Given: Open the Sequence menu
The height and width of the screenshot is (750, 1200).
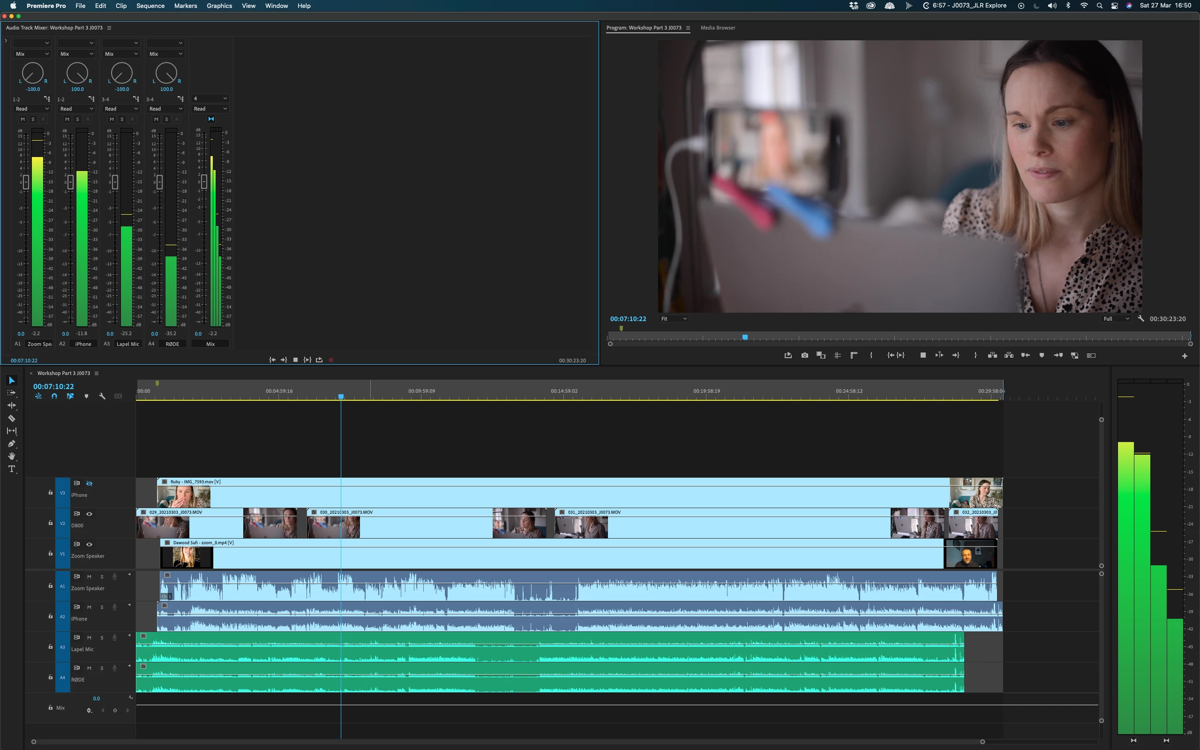Looking at the screenshot, I should [150, 6].
